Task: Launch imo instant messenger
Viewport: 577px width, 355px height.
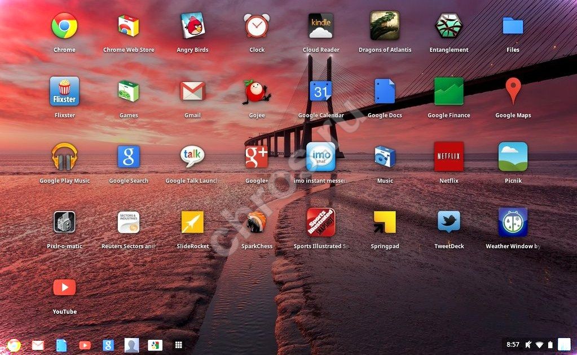Action: coord(320,157)
